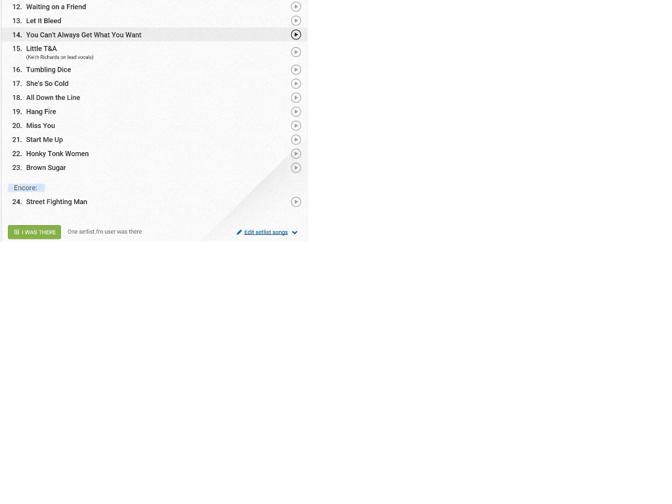Open the Edit setlist songs link
Image resolution: width=672 pixels, height=504 pixels.
tap(266, 232)
